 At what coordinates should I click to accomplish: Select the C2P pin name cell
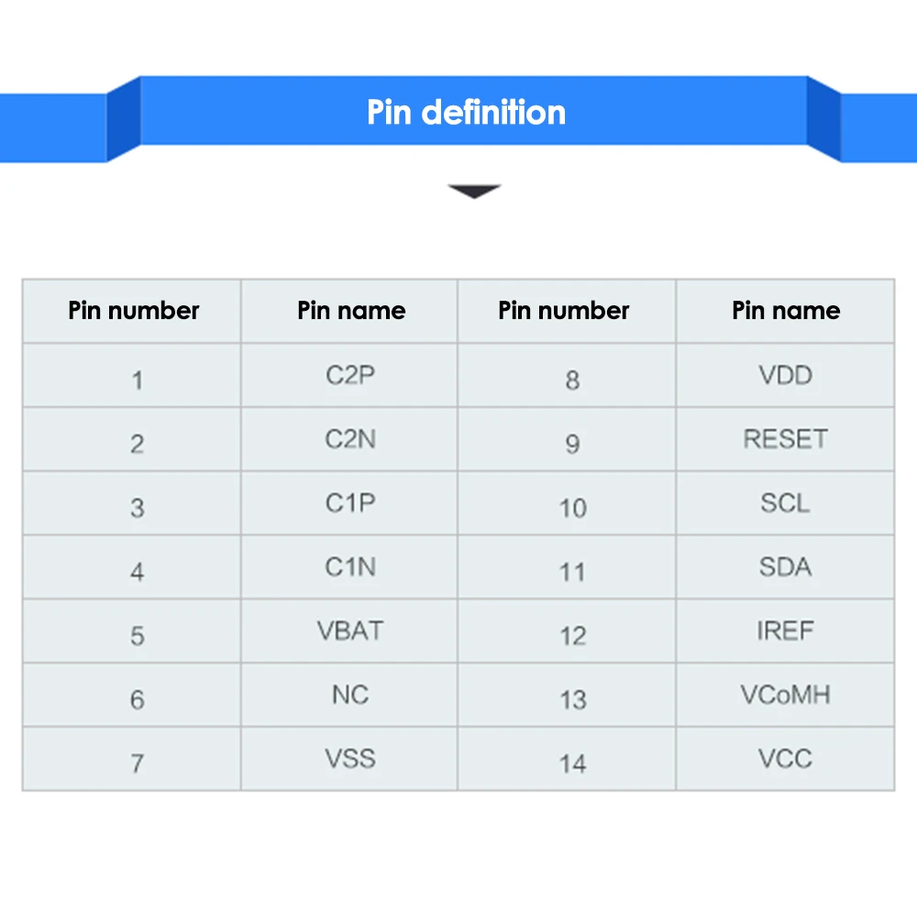[x=350, y=375]
